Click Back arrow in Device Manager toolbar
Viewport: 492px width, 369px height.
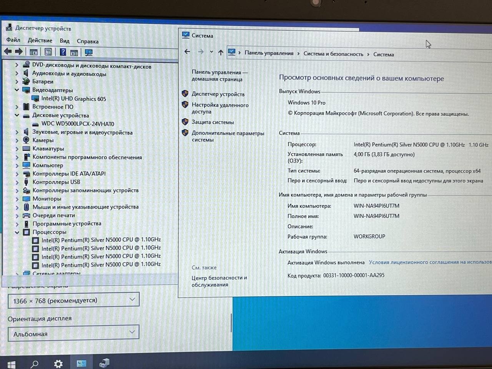[8, 52]
